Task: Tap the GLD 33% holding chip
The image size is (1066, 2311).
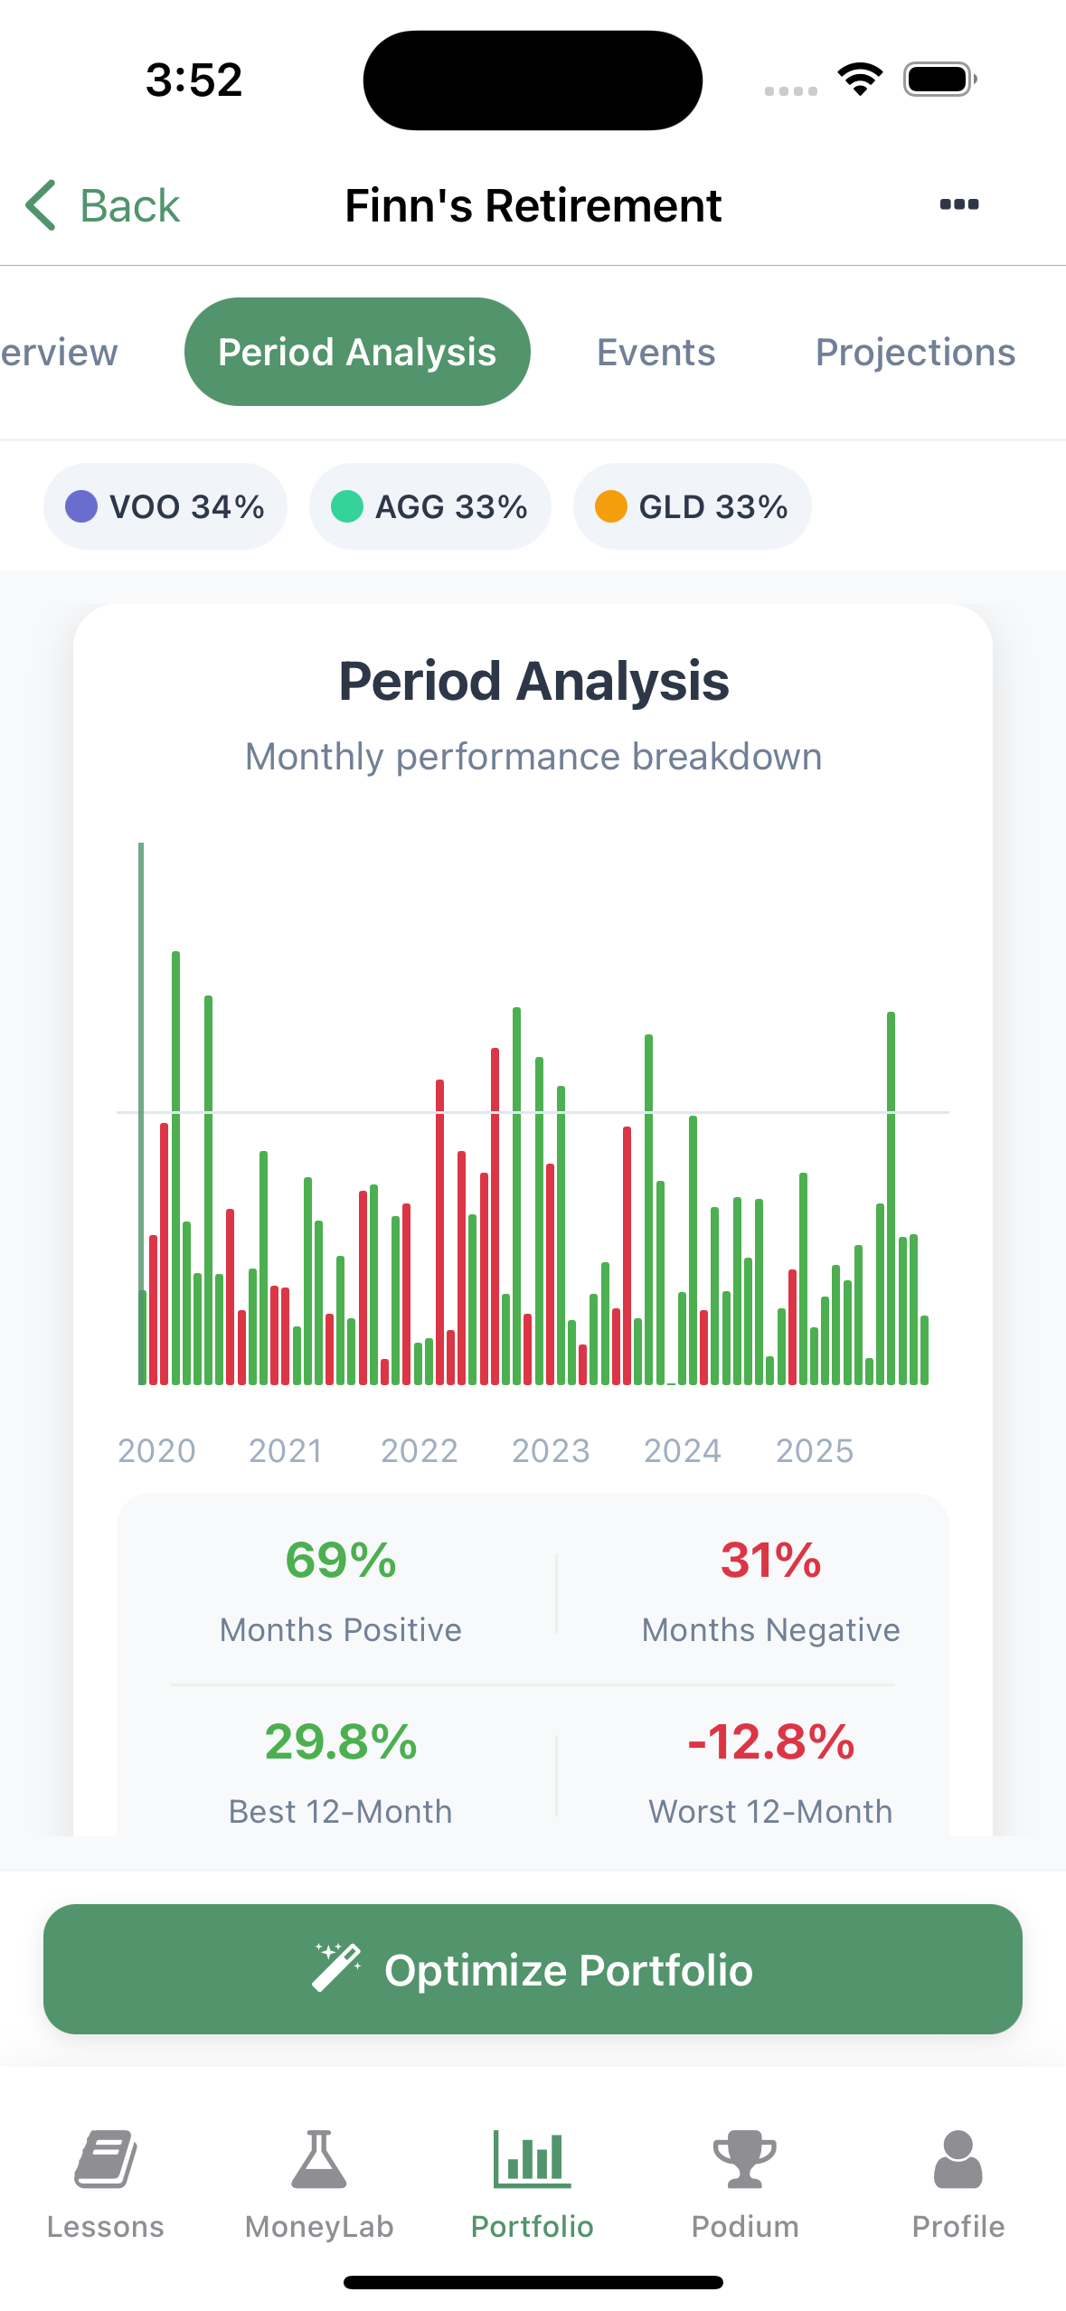Action: pos(692,506)
